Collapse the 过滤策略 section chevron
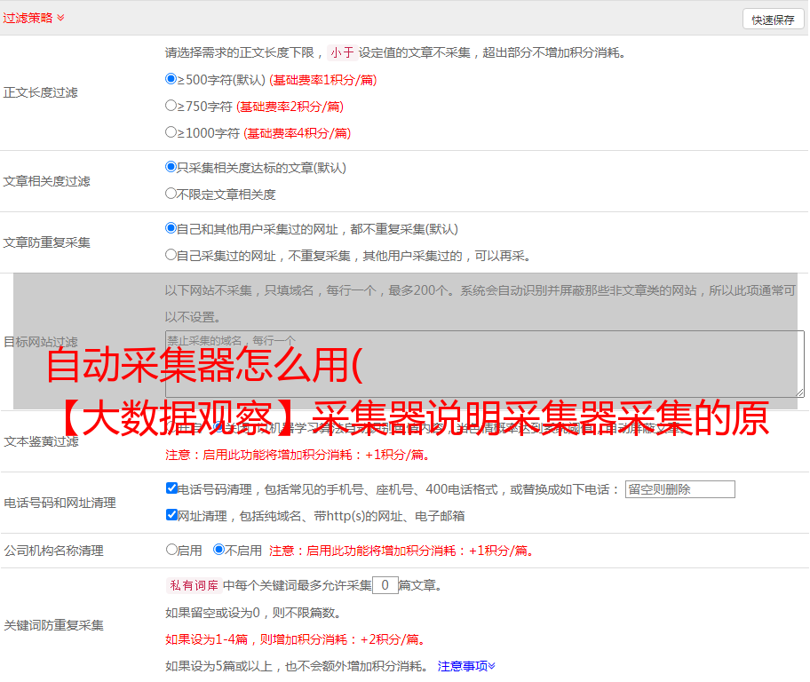Screen dimensions: 810x682 60,18
